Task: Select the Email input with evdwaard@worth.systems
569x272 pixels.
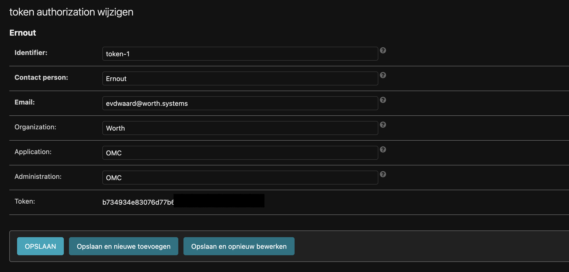Action: click(240, 103)
